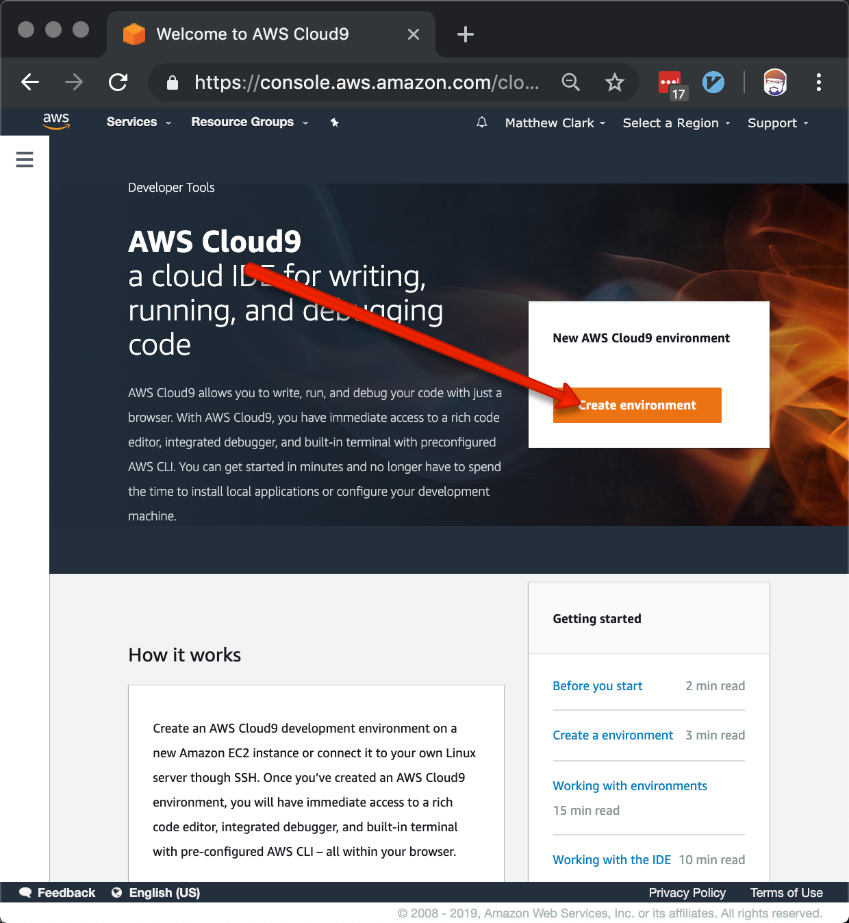This screenshot has height=923, width=849.
Task: Open the Privacy Policy link
Action: click(687, 893)
